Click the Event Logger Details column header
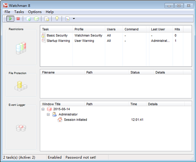 [165, 104]
